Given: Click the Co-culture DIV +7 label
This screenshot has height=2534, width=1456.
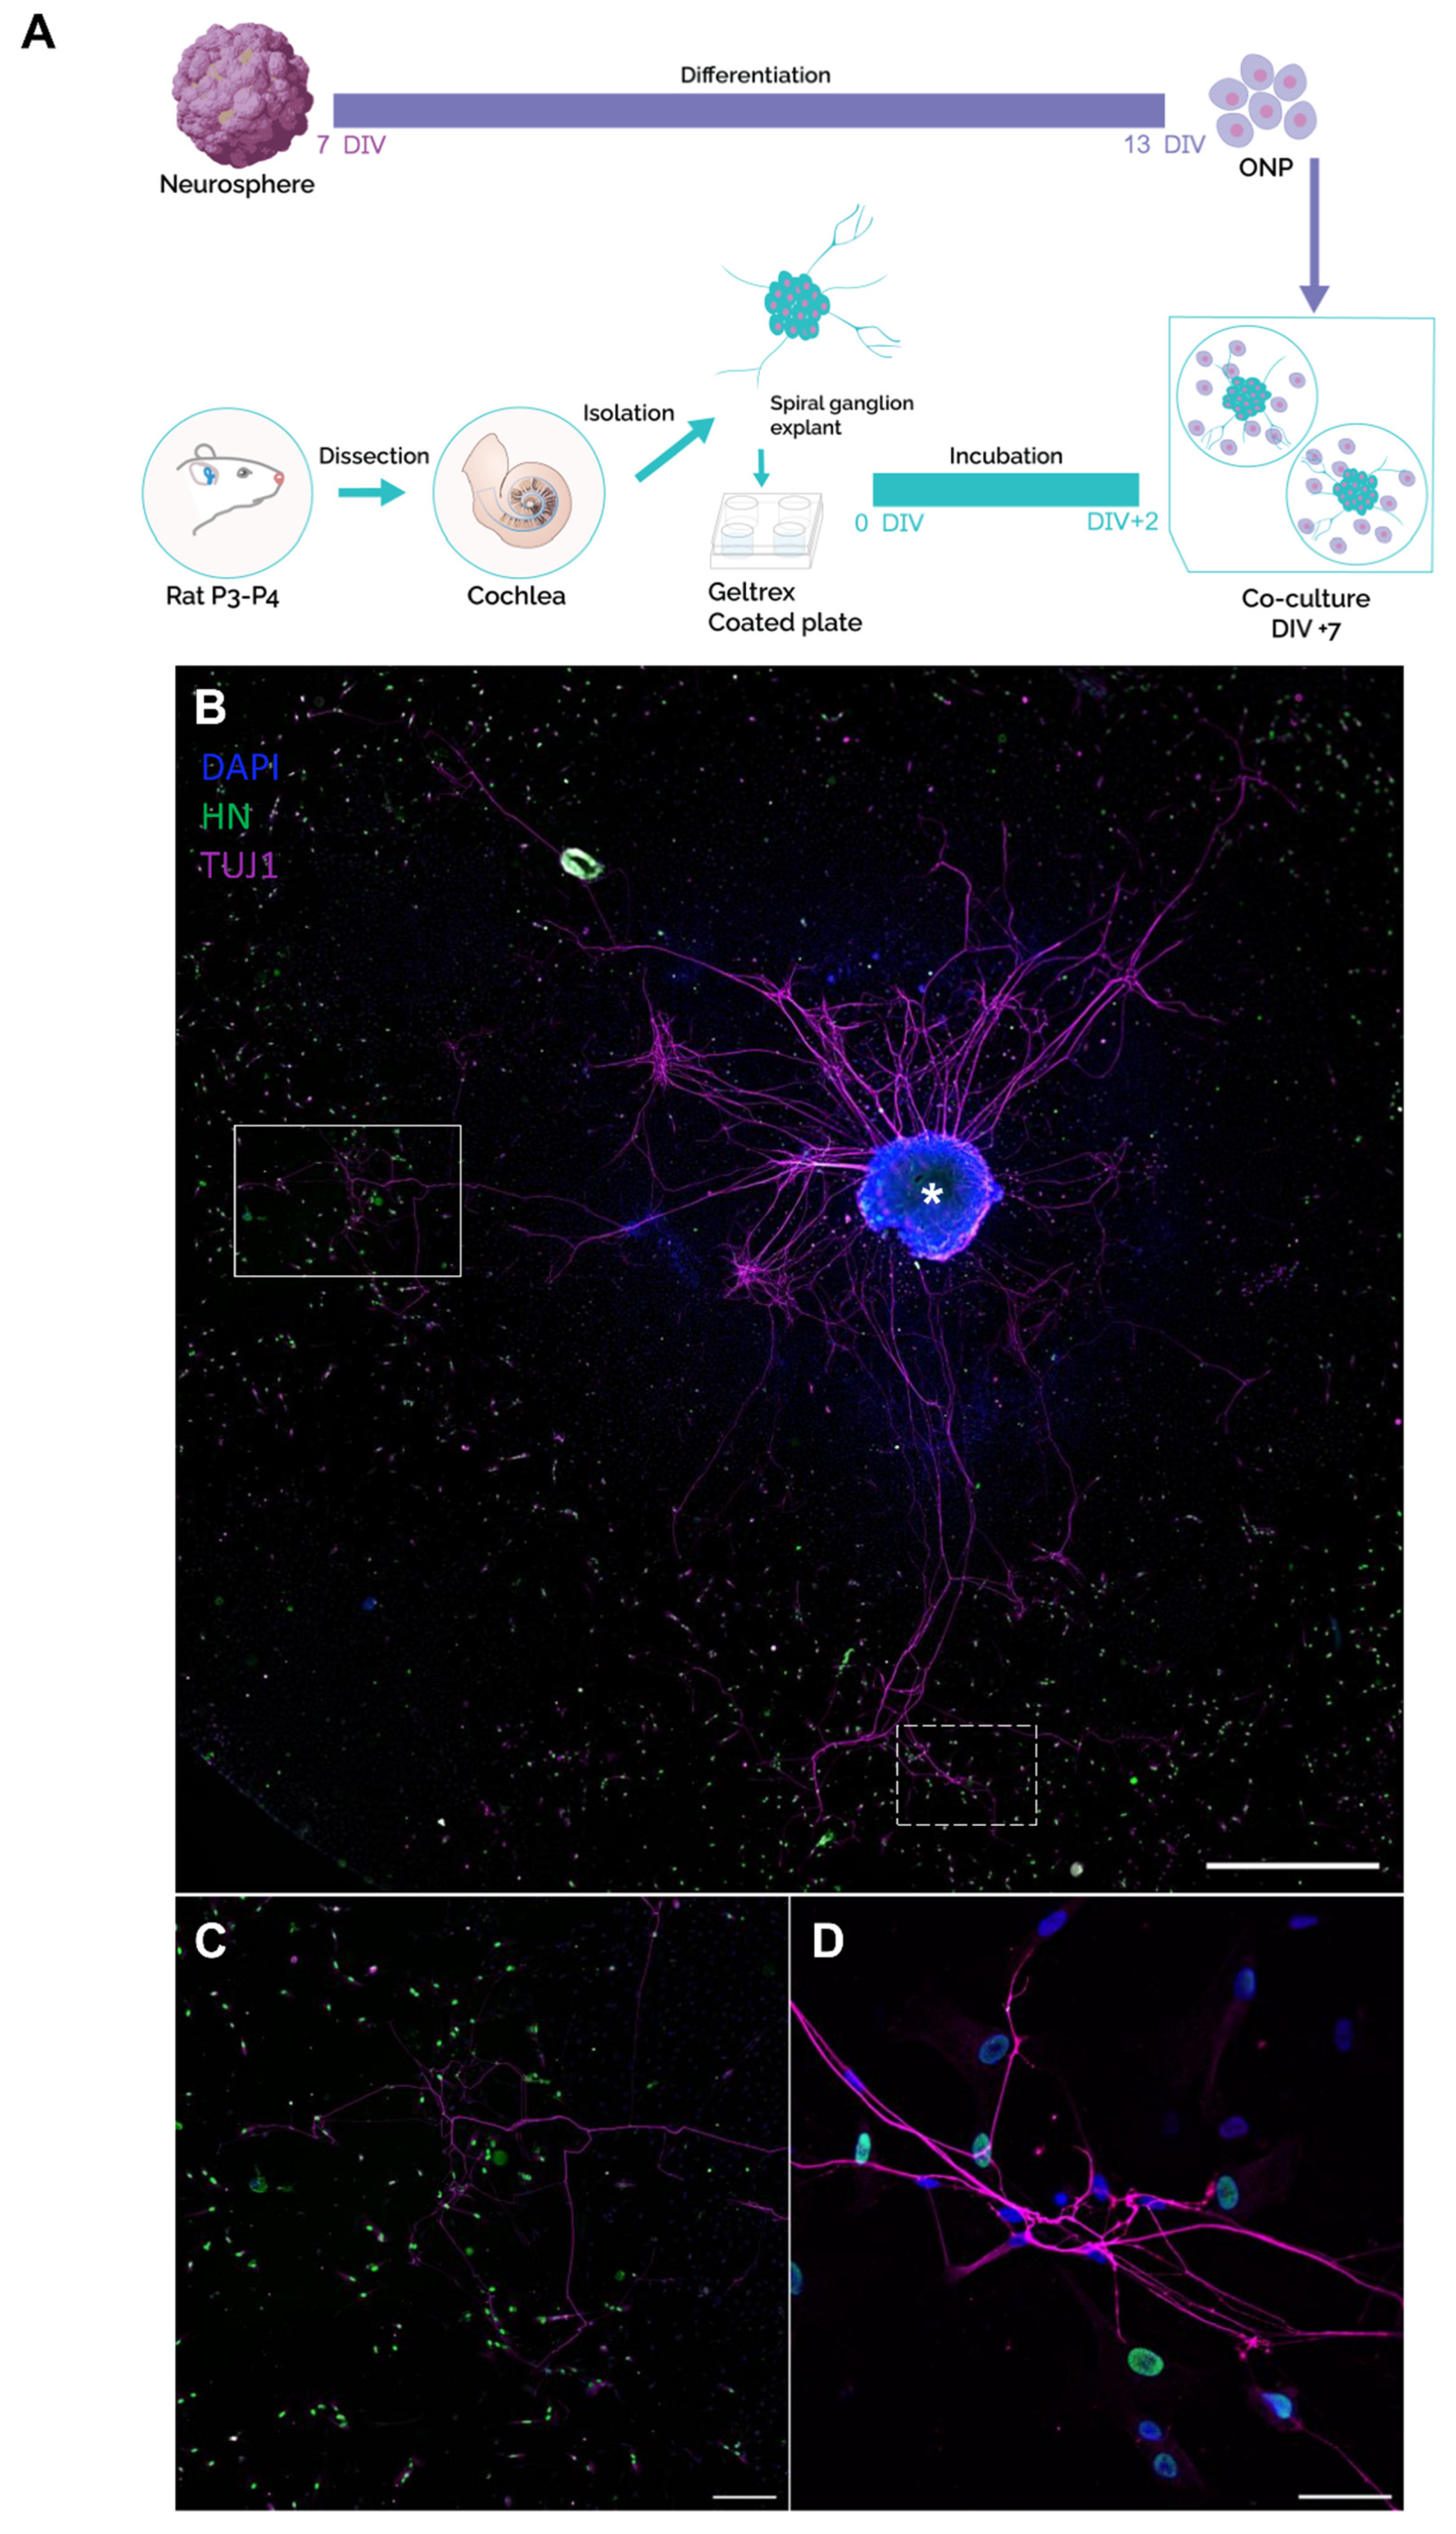Looking at the screenshot, I should [1305, 613].
